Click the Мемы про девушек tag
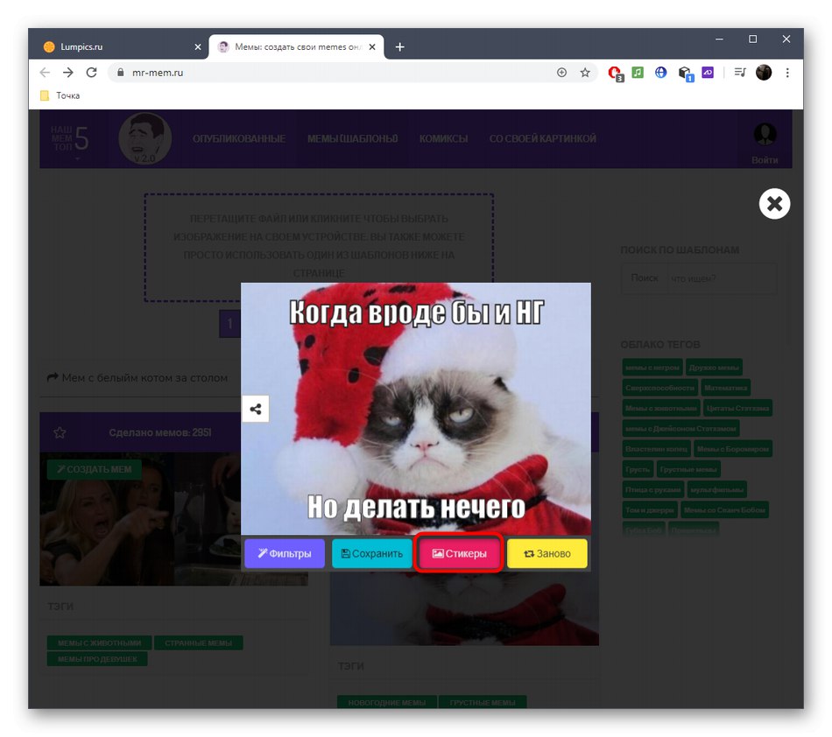832x737 pixels. (97, 658)
